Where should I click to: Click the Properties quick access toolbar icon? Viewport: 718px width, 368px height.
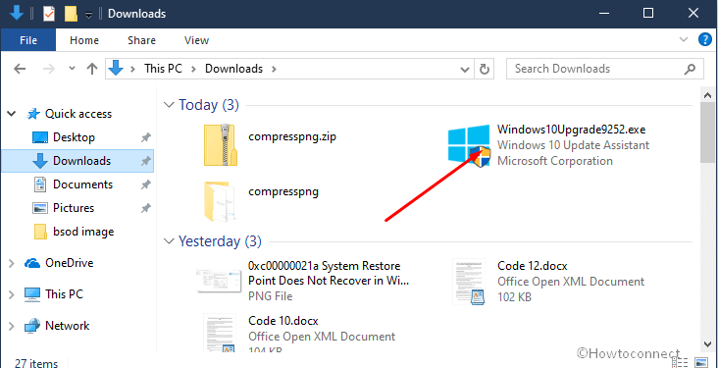49,14
